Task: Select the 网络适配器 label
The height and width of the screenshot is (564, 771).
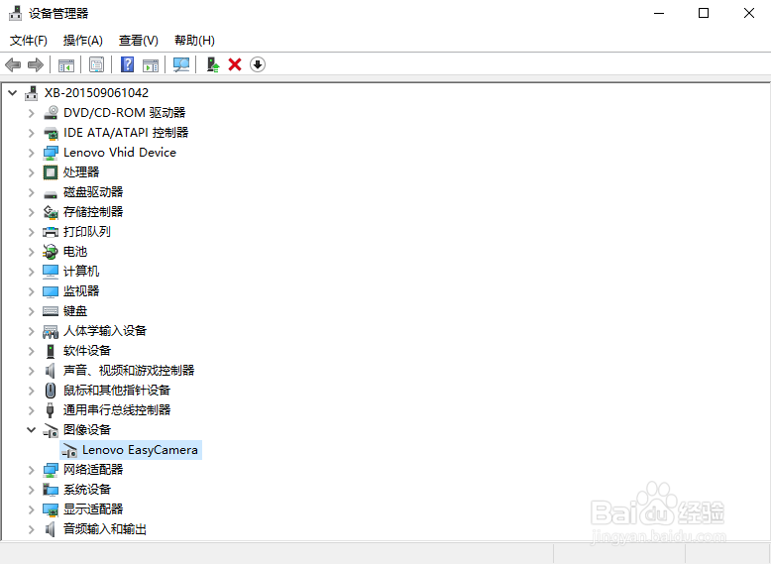Action: (93, 469)
